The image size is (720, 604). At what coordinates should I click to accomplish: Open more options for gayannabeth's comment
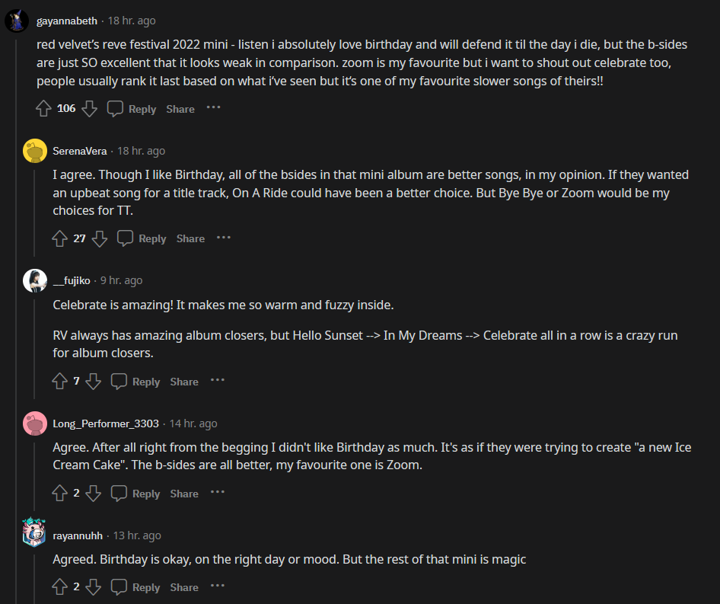[214, 108]
